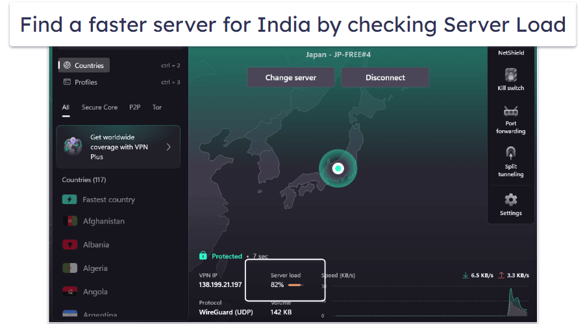
Task: Open the Kill switch icon
Action: tap(511, 75)
